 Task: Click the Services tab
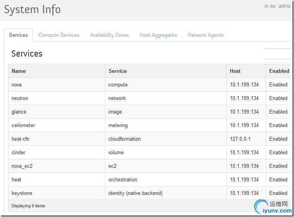click(18, 35)
